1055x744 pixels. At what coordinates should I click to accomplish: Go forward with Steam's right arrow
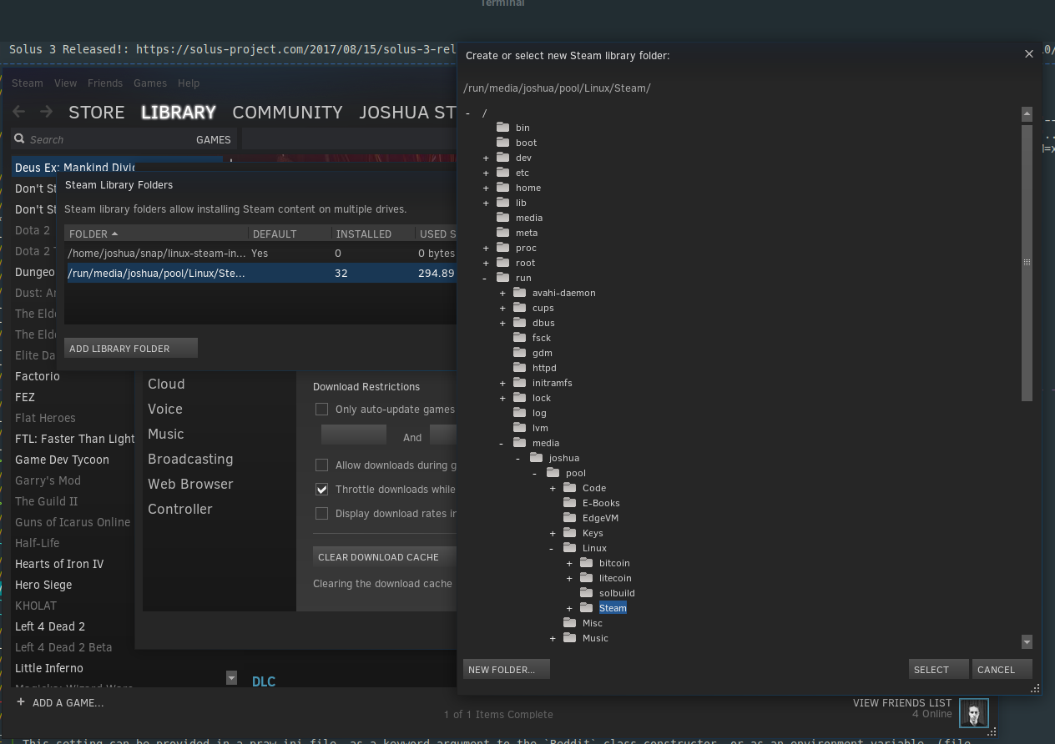(x=47, y=112)
